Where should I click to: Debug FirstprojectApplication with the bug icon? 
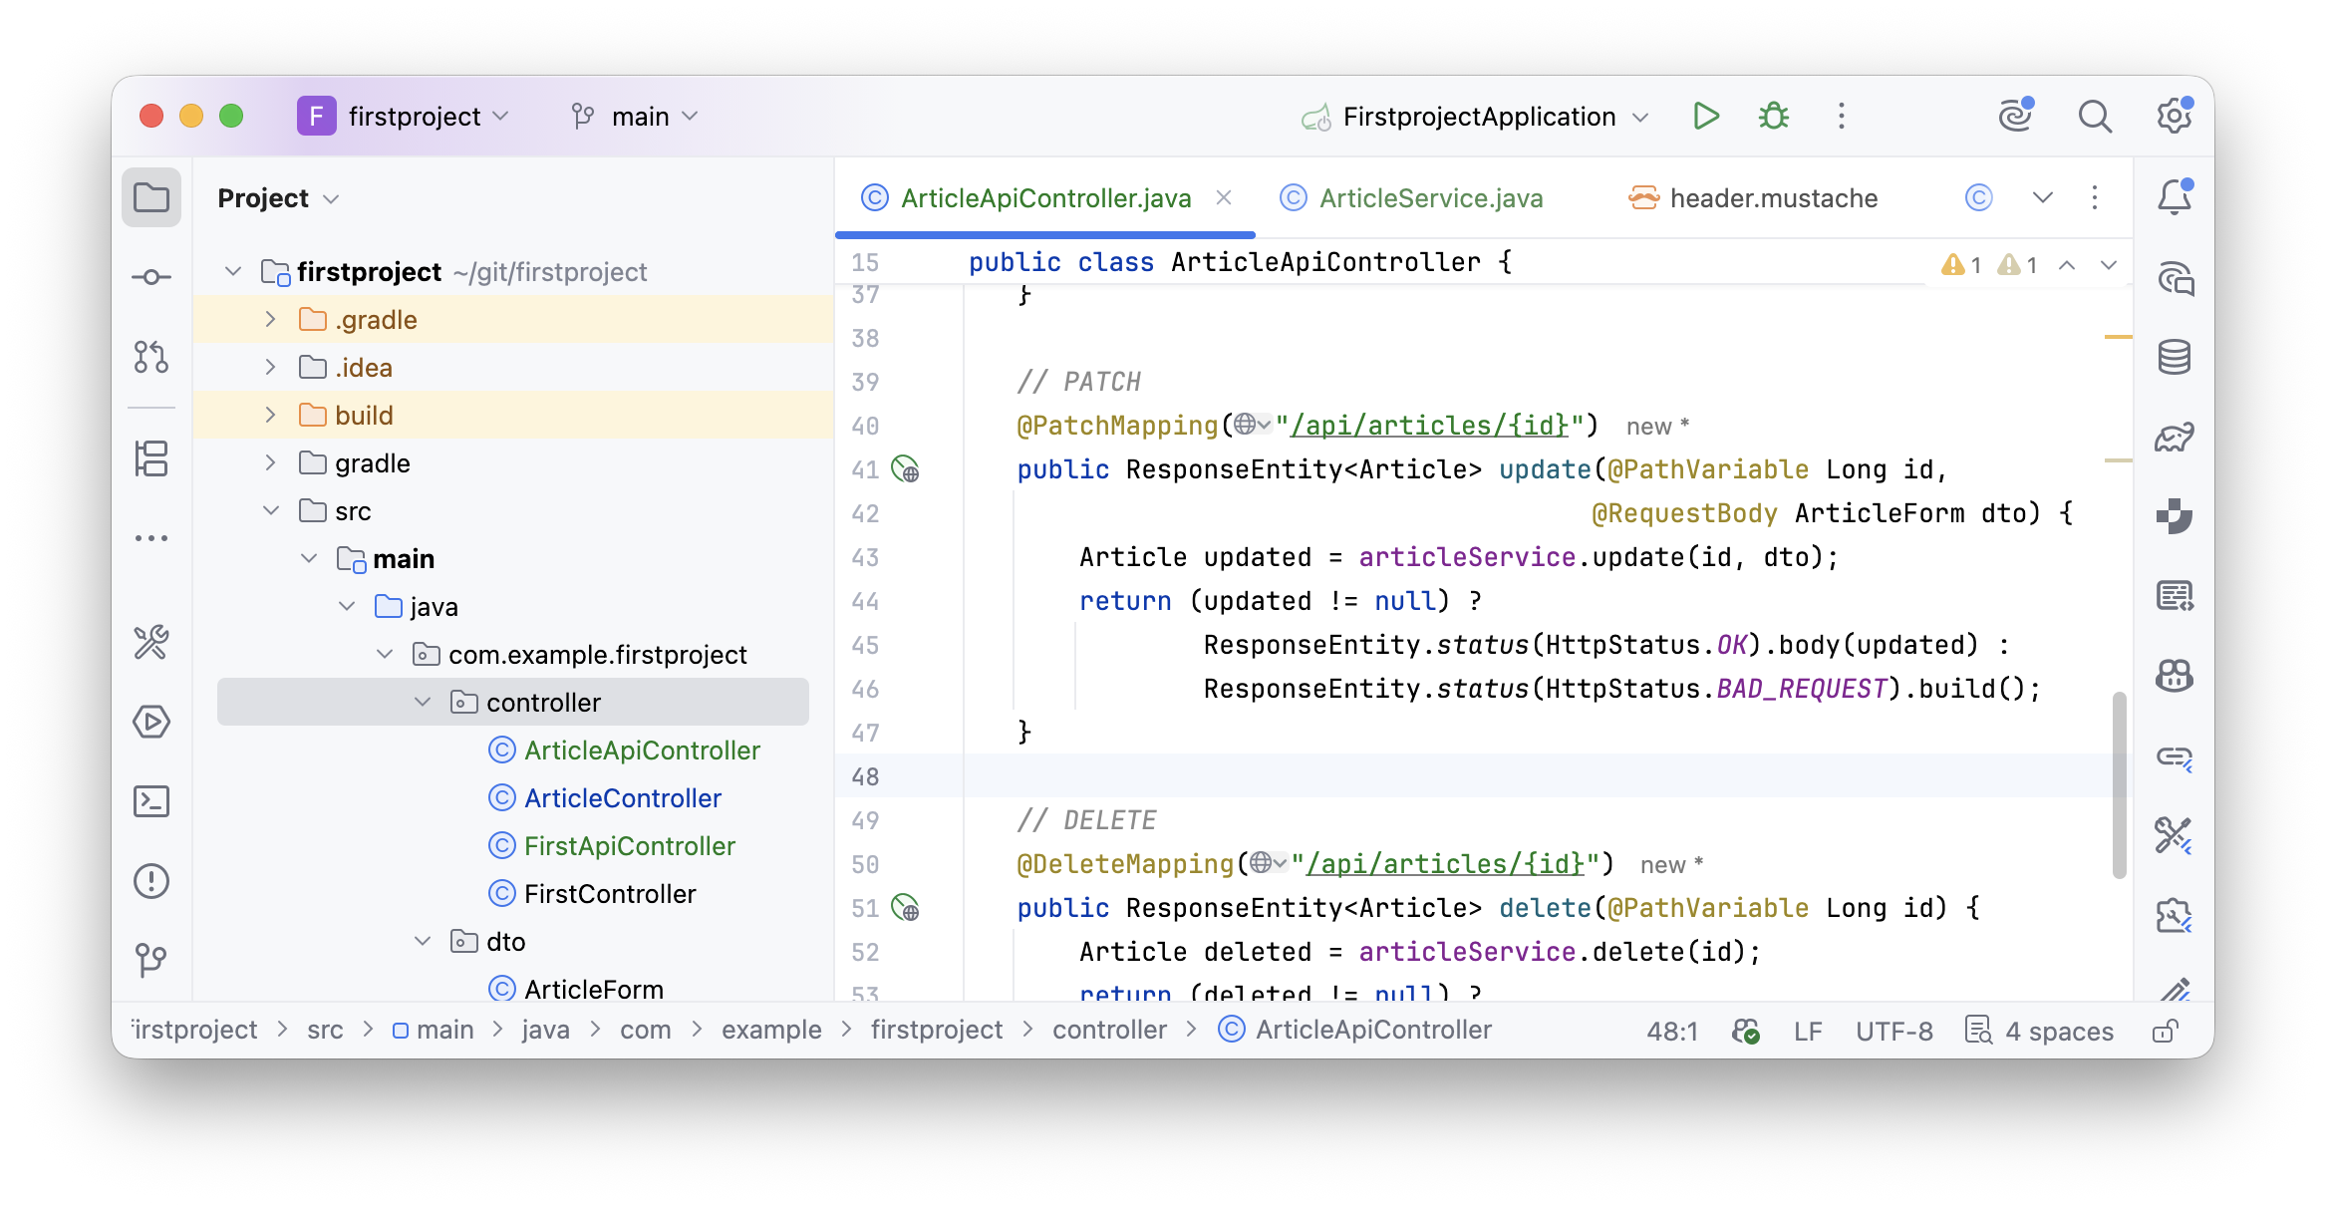(1774, 117)
